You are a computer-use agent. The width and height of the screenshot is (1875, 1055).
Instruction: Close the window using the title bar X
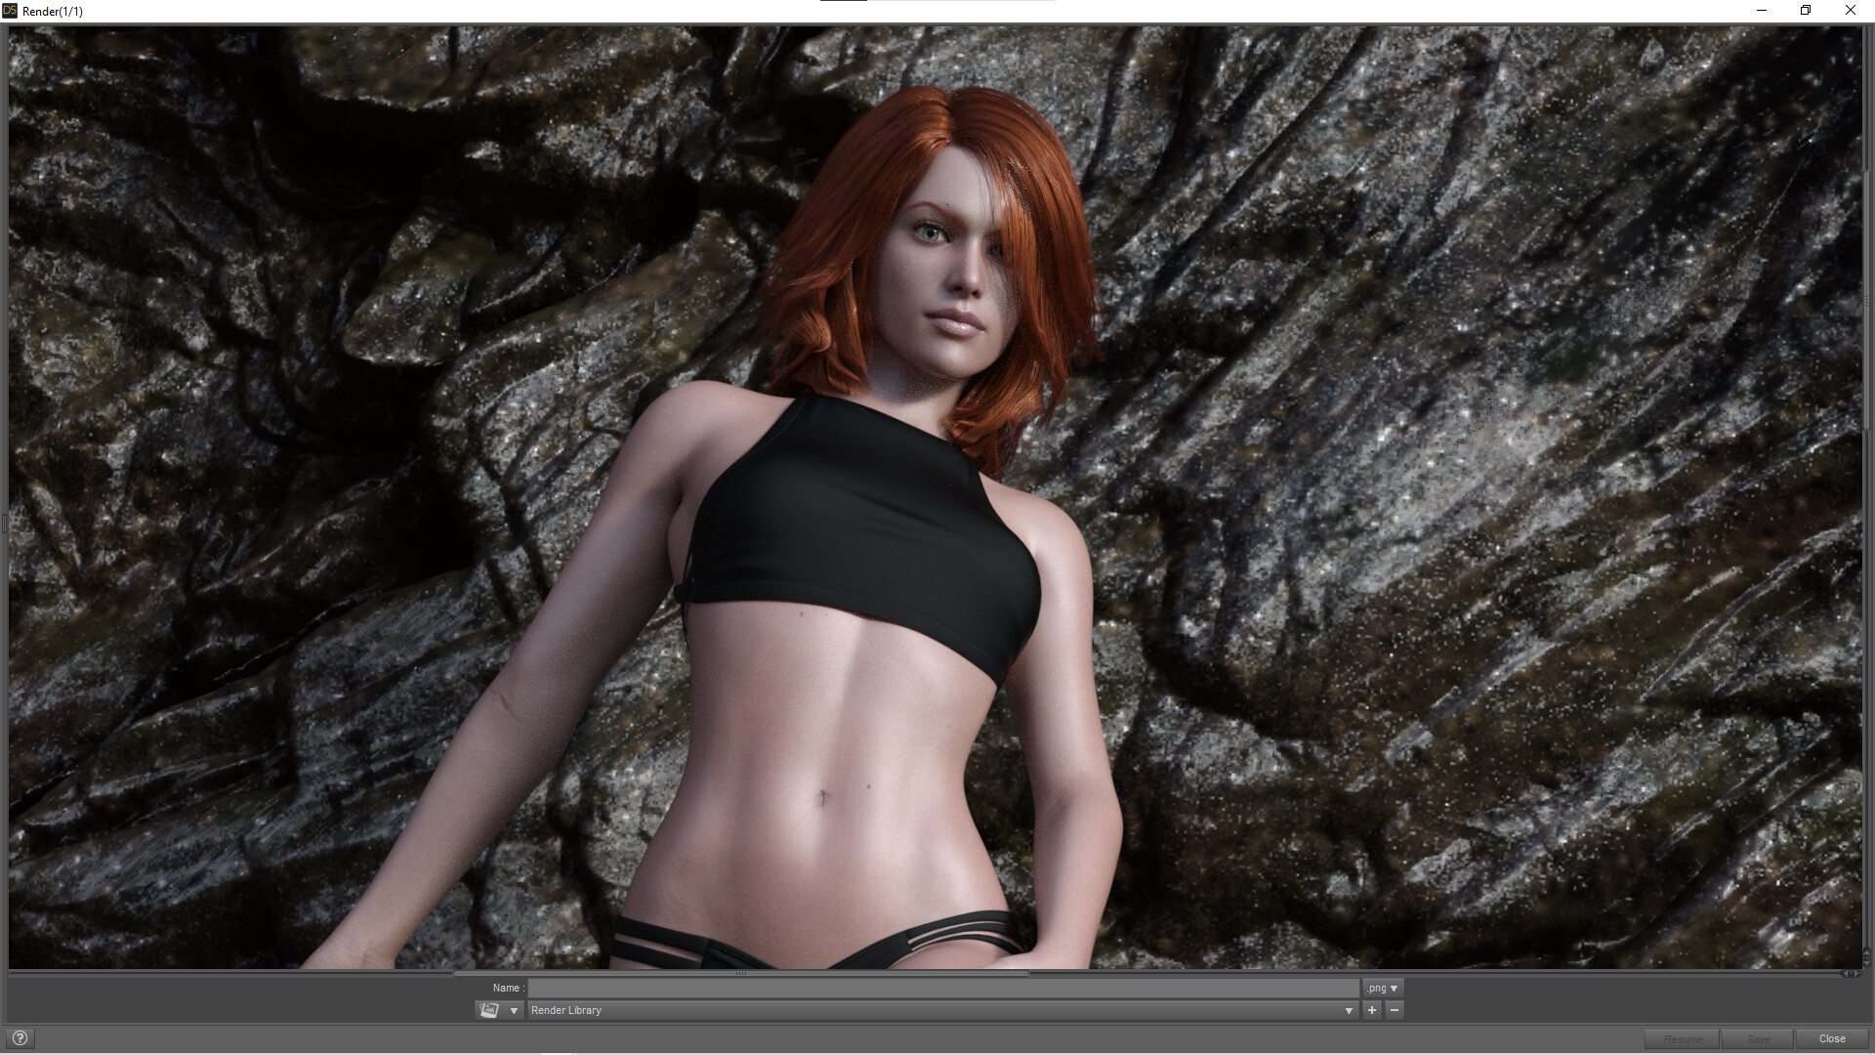click(x=1851, y=11)
